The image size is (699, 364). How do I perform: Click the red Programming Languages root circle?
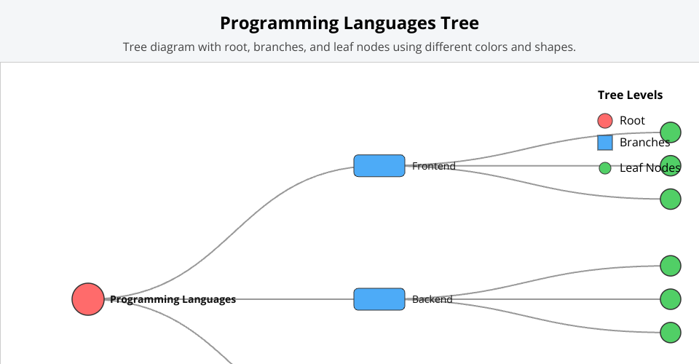[x=87, y=299]
